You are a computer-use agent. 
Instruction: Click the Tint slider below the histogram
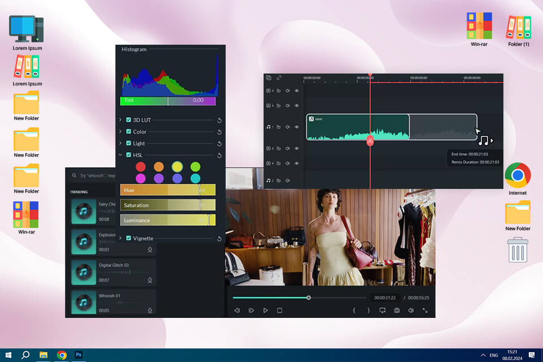[168, 101]
